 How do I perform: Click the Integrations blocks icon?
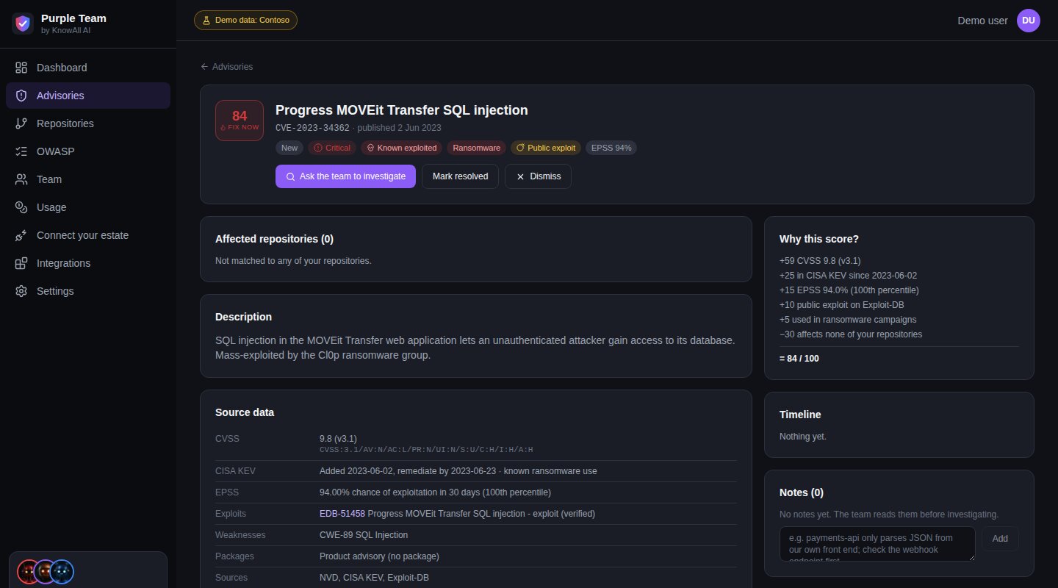click(21, 263)
